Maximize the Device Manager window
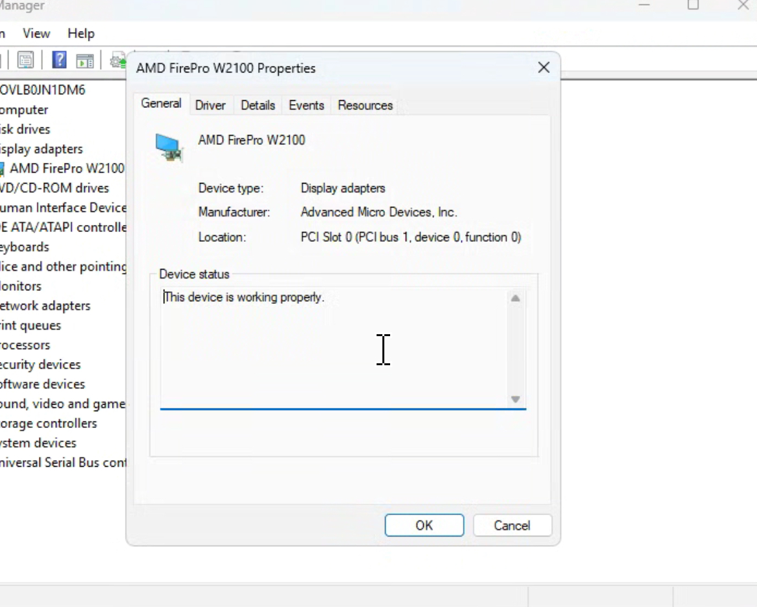The image size is (757, 607). [694, 5]
